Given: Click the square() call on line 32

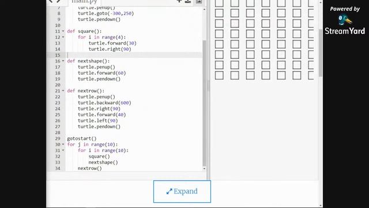Looking at the screenshot, I should click(99, 157).
